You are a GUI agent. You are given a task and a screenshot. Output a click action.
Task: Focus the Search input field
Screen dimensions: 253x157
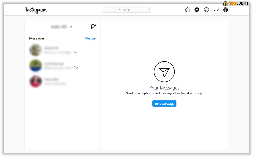coord(130,10)
